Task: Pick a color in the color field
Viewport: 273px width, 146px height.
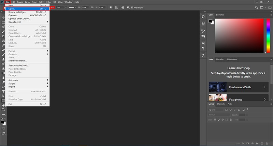Action: point(239,36)
